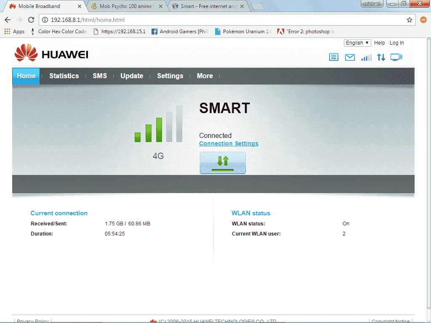The width and height of the screenshot is (431, 323).
Task: Close the Smart - Free internet tab
Action: point(242,6)
